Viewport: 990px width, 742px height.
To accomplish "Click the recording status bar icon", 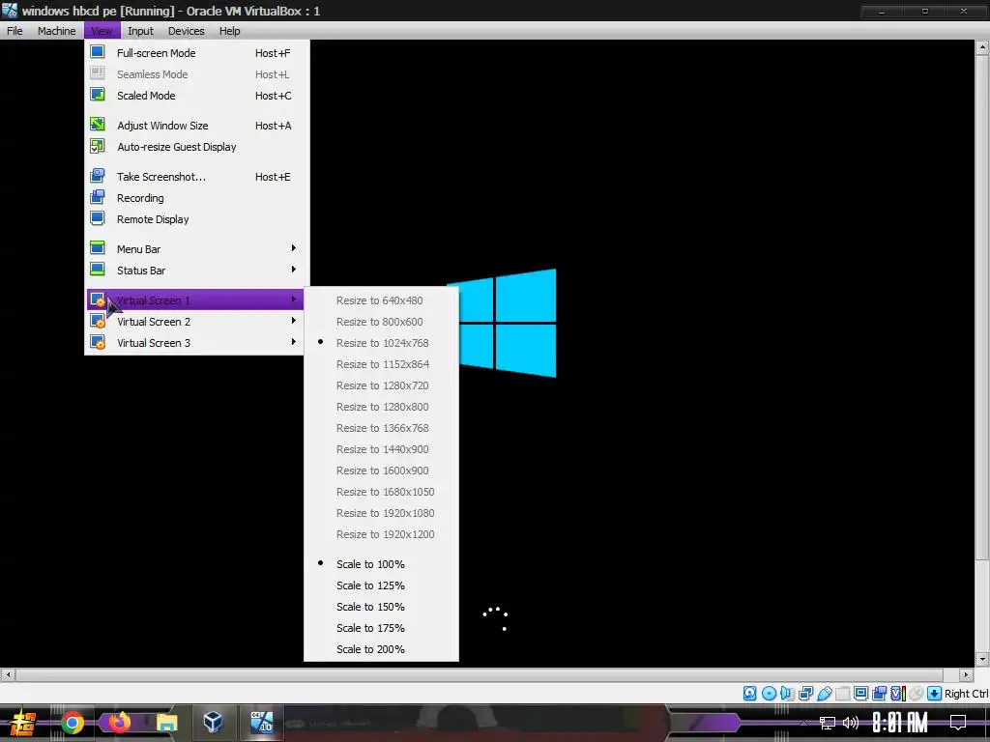I will [879, 694].
